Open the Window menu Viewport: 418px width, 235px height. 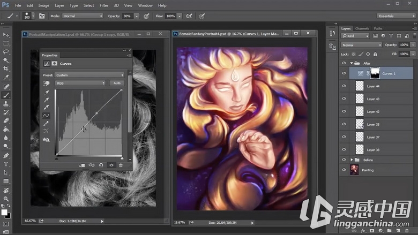145,5
